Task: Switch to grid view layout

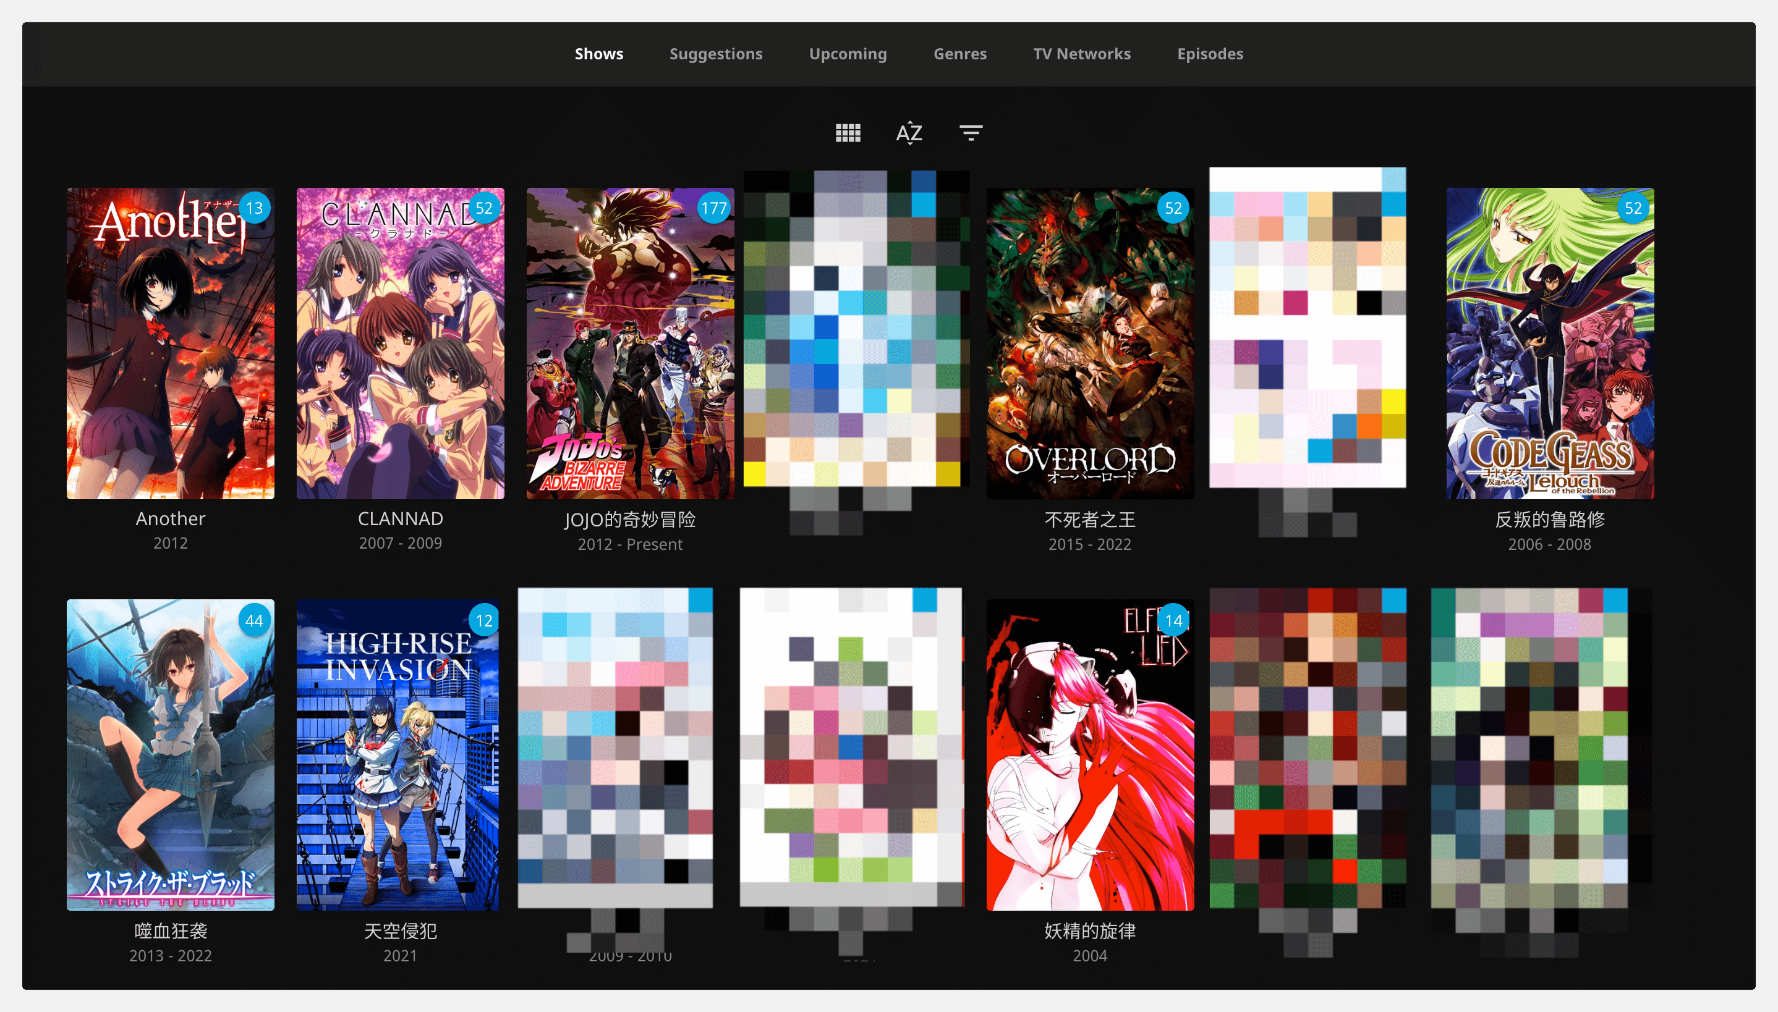Action: coord(848,132)
